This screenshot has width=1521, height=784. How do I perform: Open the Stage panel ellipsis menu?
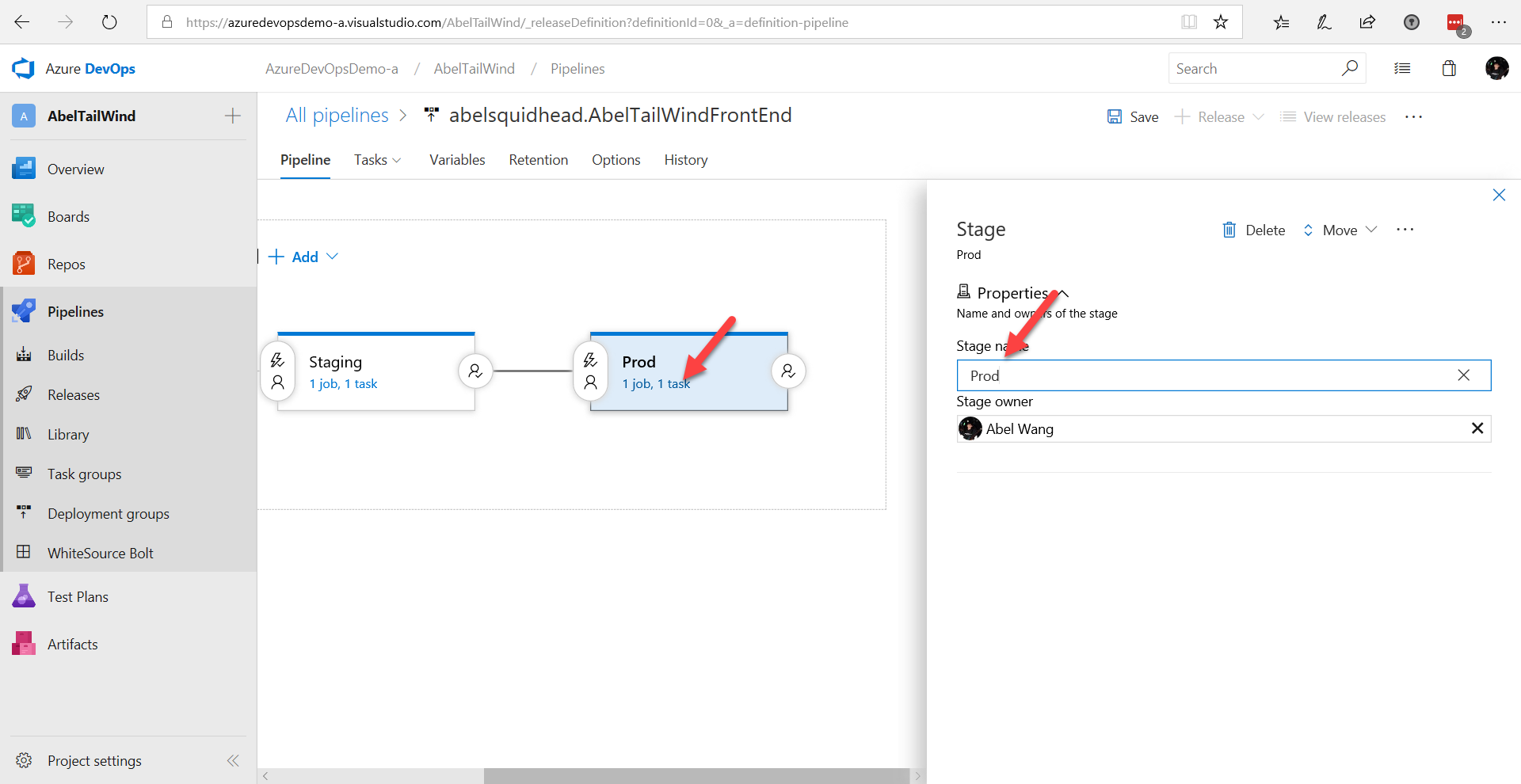(x=1405, y=230)
